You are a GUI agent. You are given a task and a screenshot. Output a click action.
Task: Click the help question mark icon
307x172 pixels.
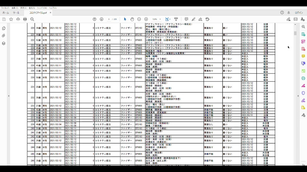pos(282,12)
